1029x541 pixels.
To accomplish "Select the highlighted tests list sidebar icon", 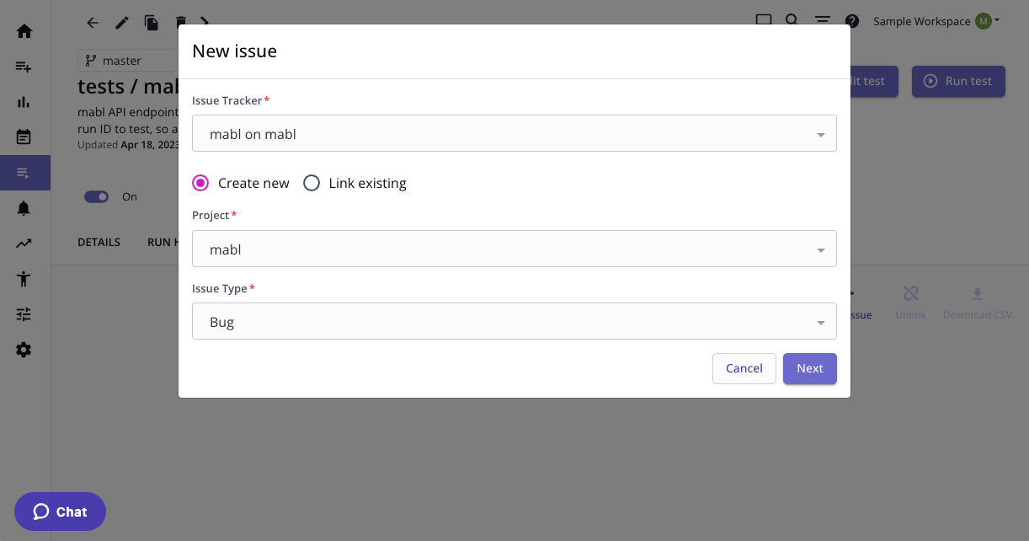I will 24,173.
